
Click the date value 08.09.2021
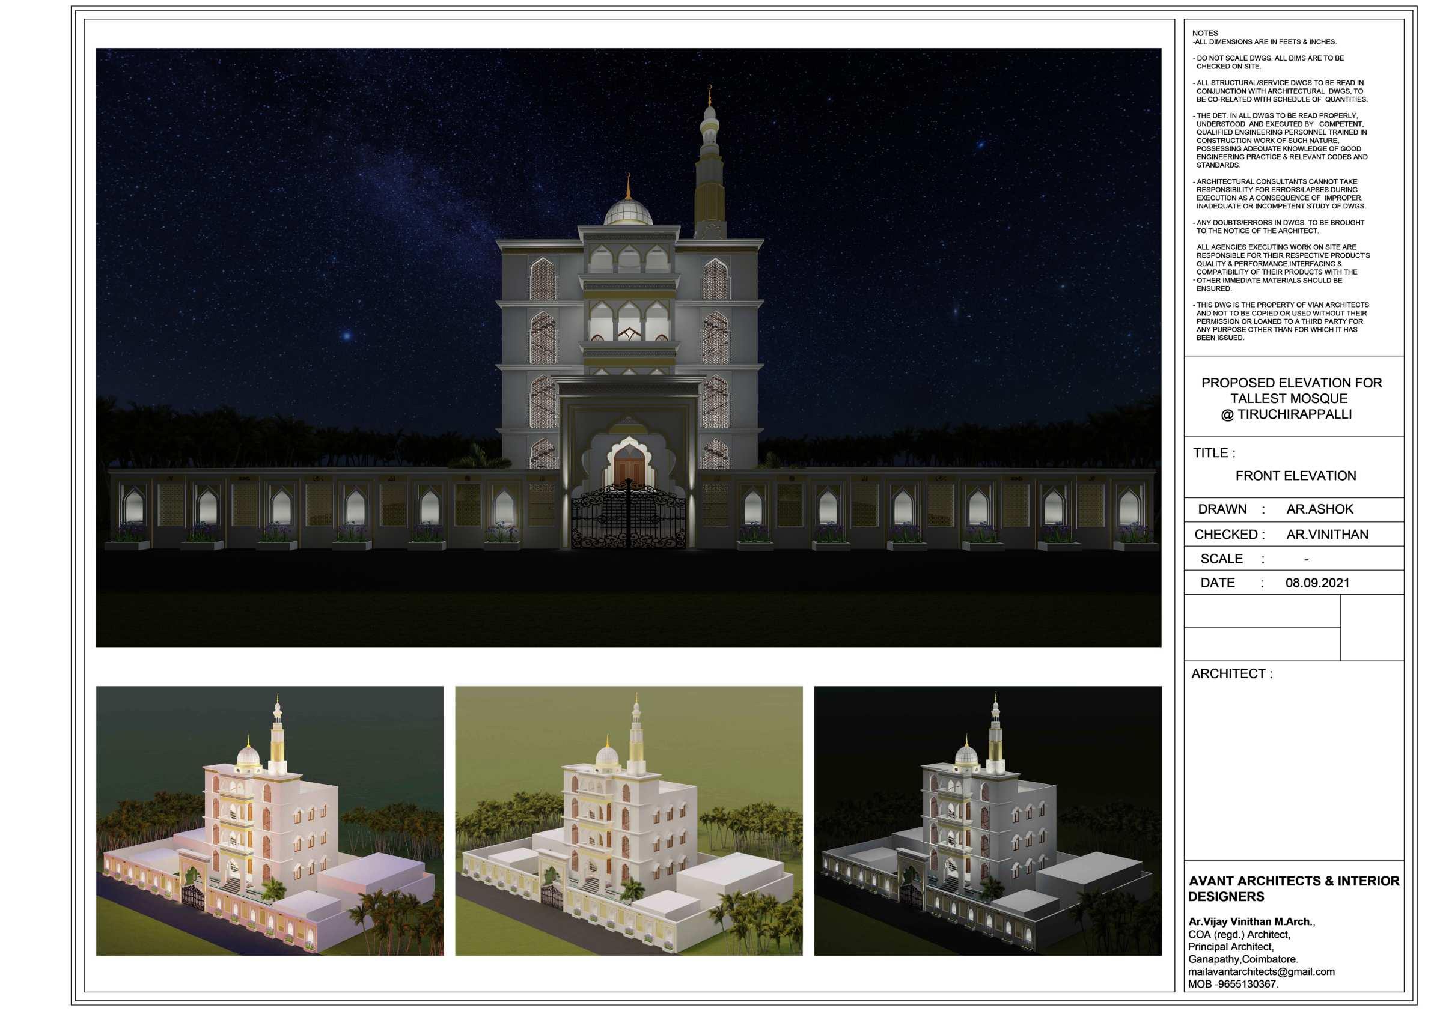coord(1317,584)
